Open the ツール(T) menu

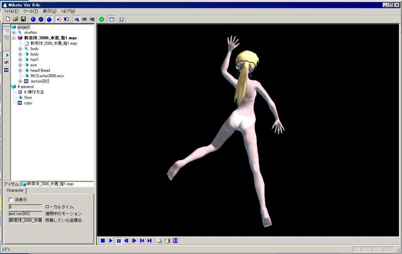point(31,11)
